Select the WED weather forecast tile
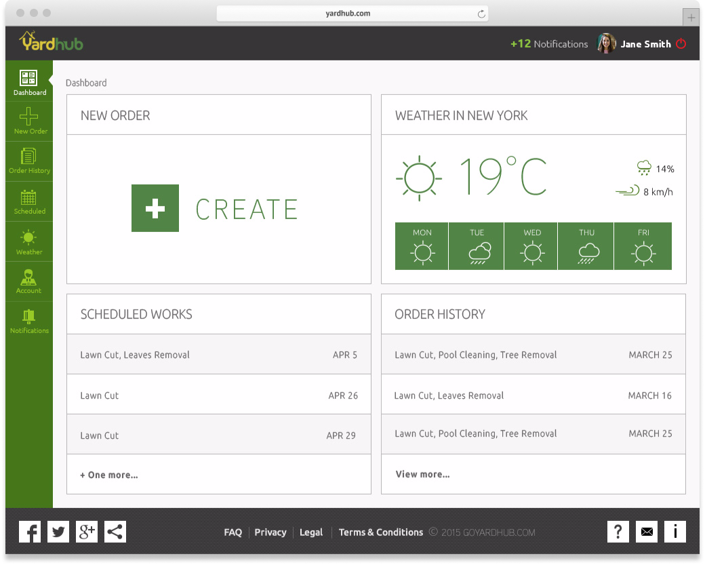The image size is (705, 565). (x=531, y=246)
